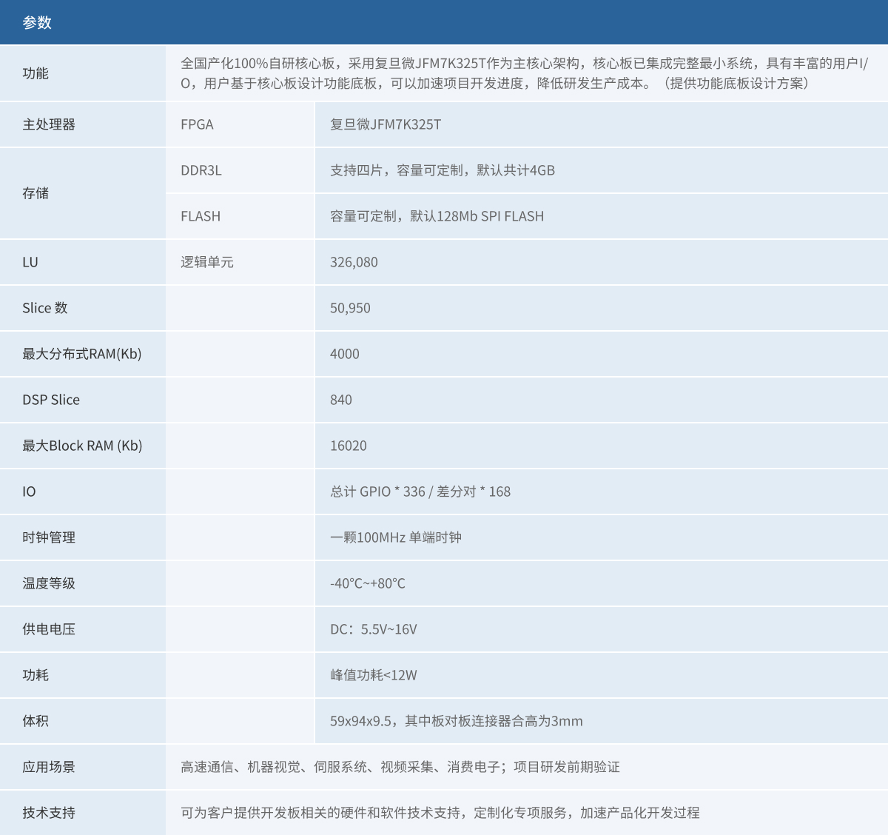Select the 最大Block RAM value 16020

pos(349,446)
